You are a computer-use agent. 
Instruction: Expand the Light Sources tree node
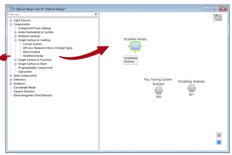[x=11, y=20]
